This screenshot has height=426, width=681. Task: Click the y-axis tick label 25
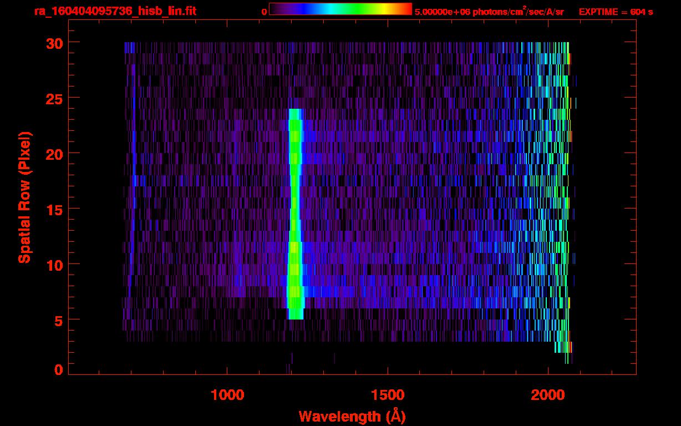tap(53, 98)
